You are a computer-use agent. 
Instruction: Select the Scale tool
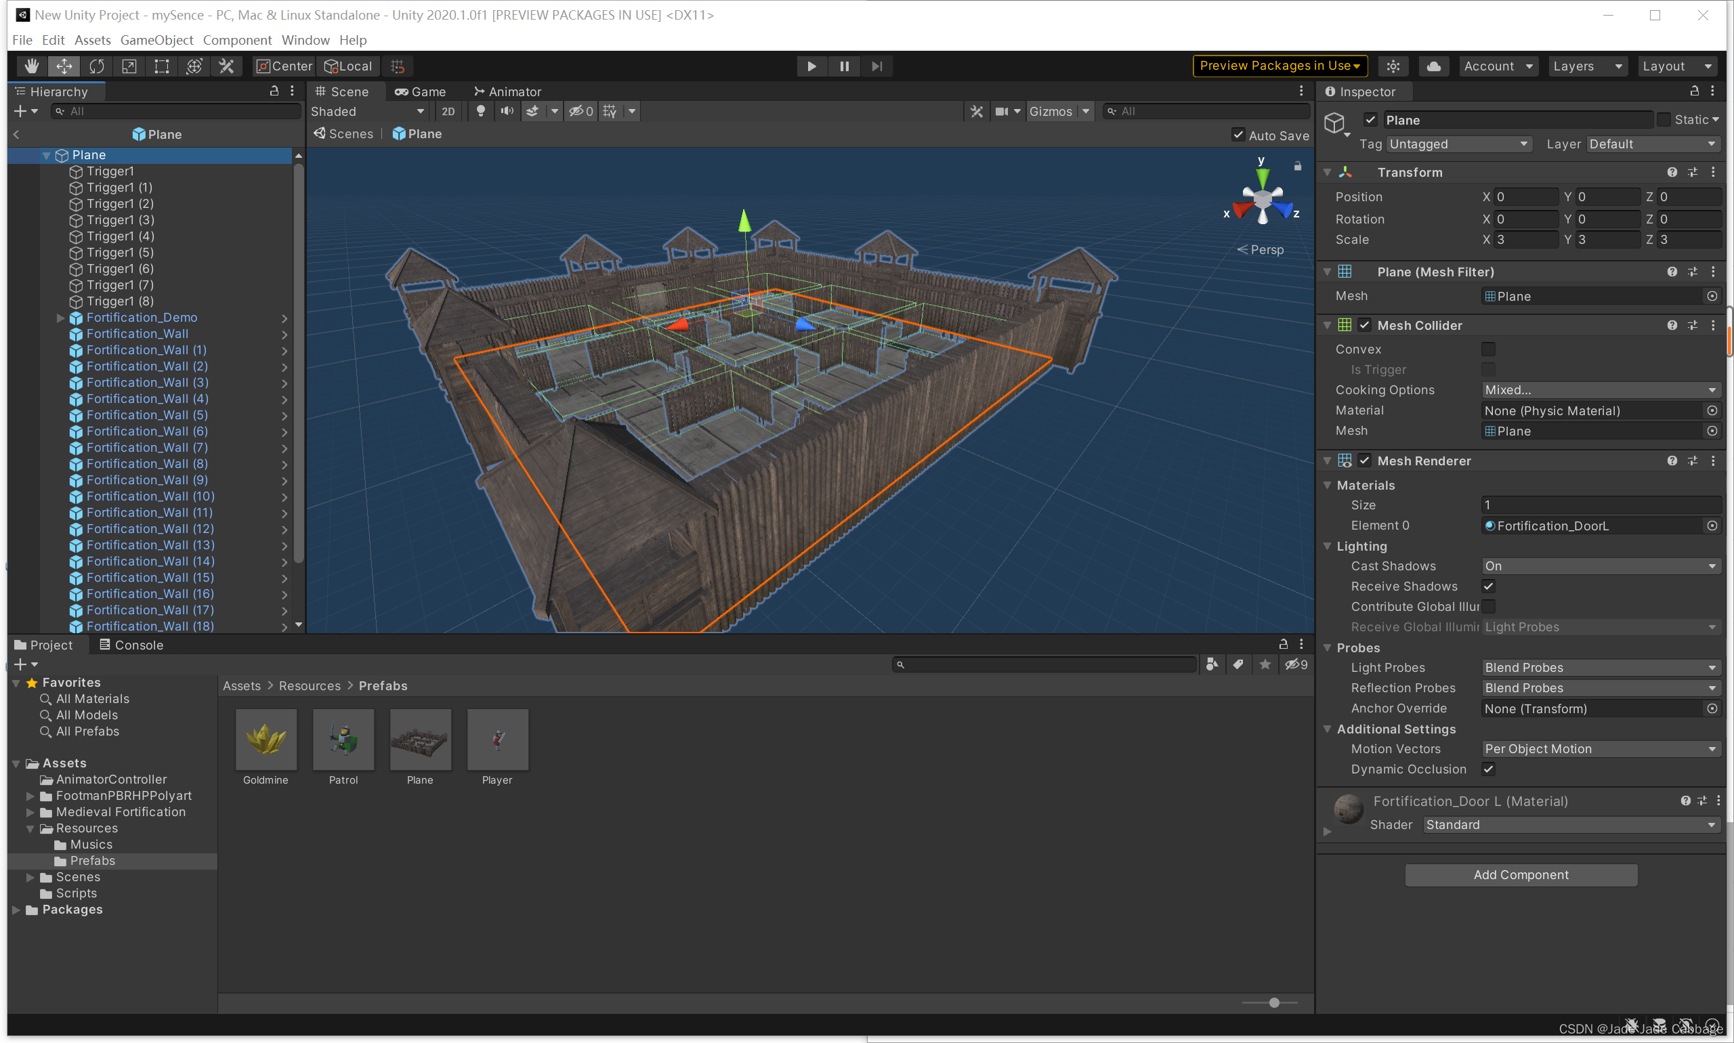click(x=129, y=66)
